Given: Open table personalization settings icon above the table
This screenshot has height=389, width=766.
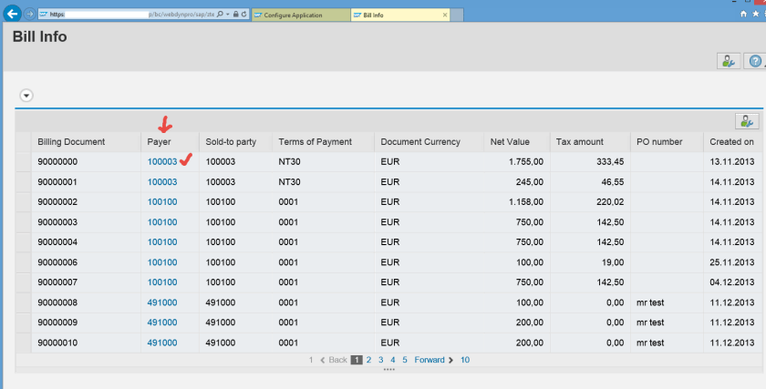Looking at the screenshot, I should (746, 121).
